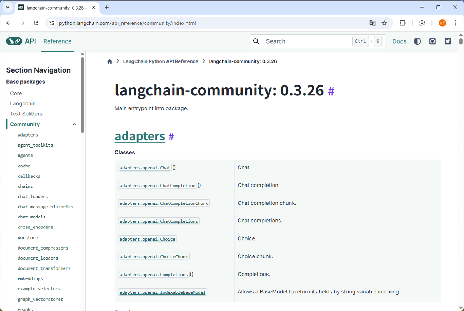The width and height of the screenshot is (464, 311).
Task: Open a new browser tab
Action: pos(106,7)
